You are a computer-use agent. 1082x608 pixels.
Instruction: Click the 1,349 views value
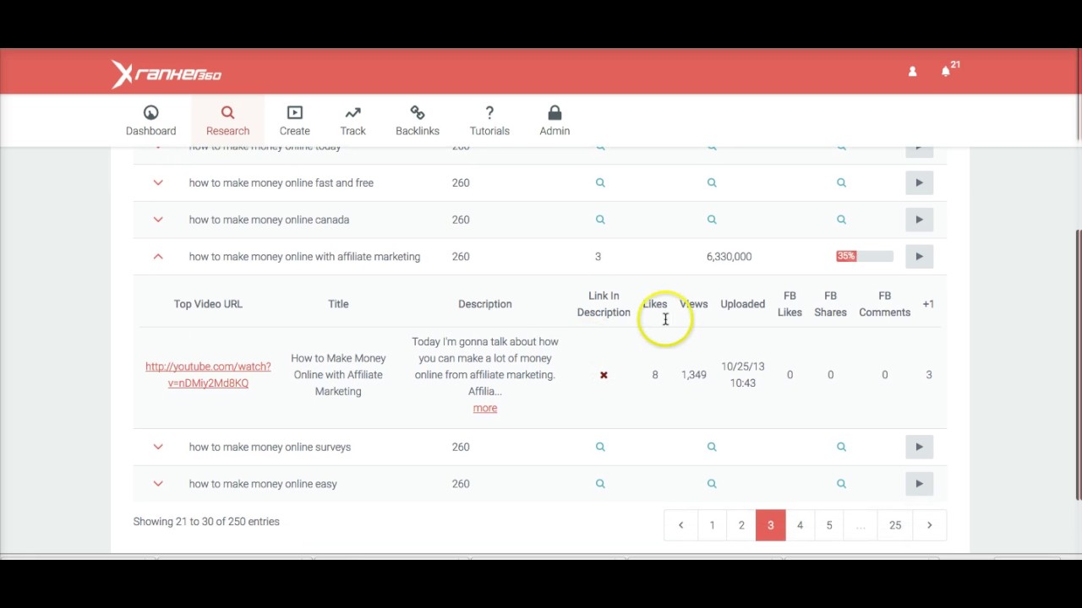point(694,375)
